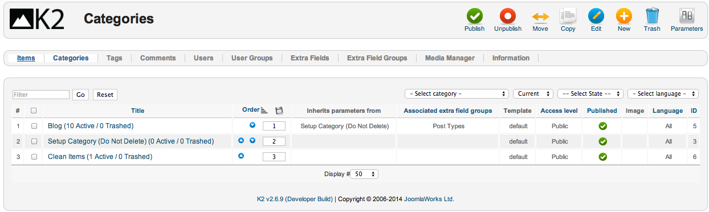Switch to the Categories tab

point(71,58)
